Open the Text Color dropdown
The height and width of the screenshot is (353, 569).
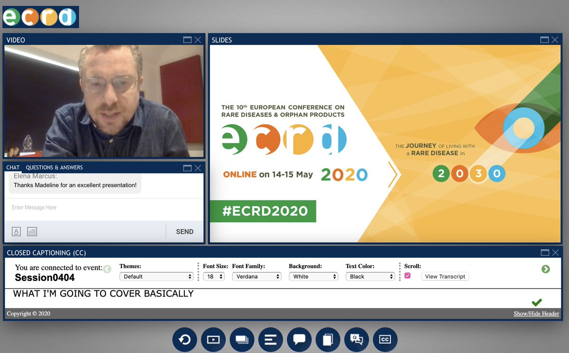370,276
